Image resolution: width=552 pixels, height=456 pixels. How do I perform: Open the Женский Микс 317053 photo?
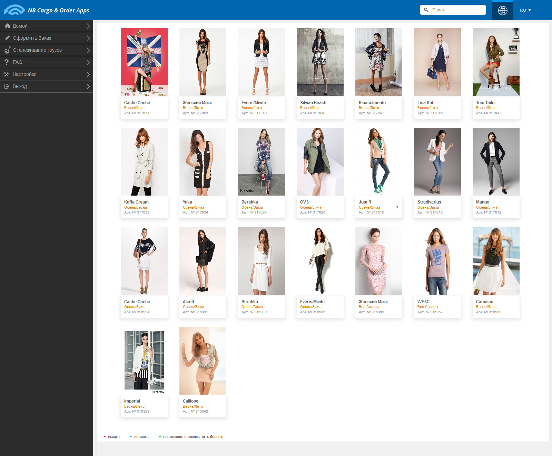pos(203,62)
